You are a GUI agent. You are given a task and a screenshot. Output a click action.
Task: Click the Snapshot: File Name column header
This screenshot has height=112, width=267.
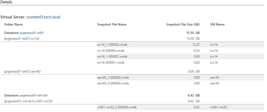[x=112, y=24]
